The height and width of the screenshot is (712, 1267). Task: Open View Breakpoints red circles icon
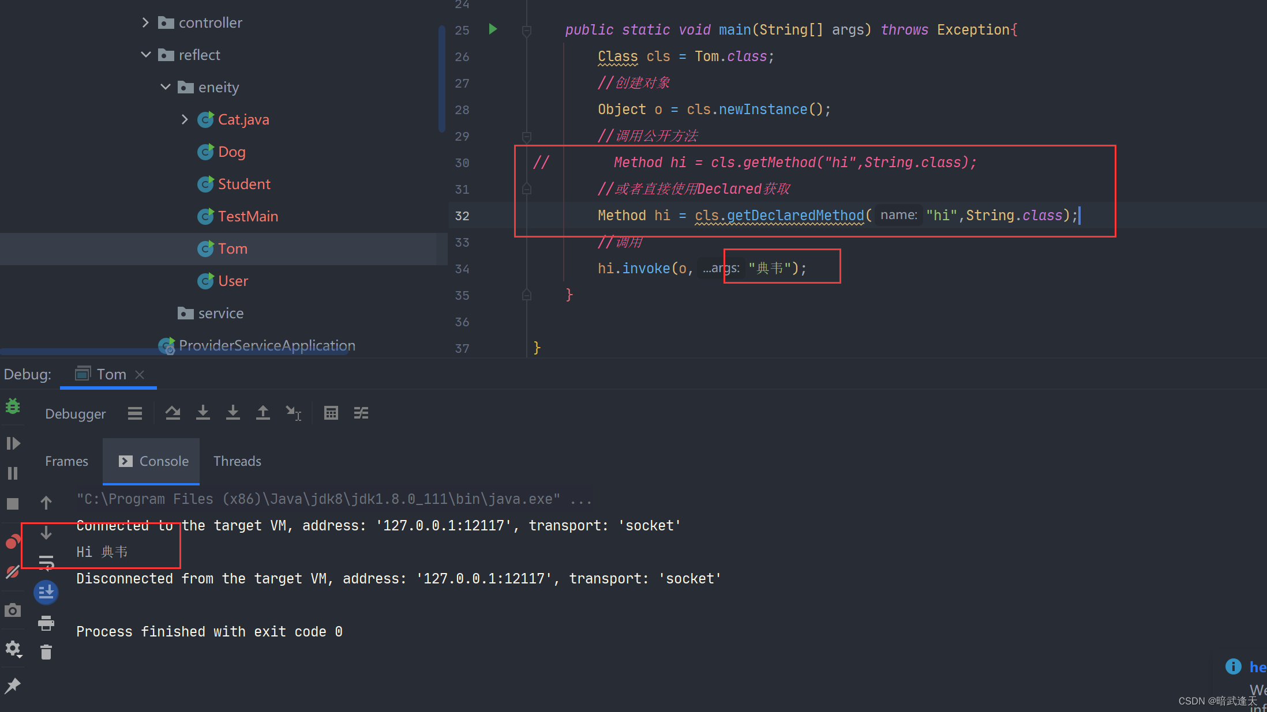tap(13, 542)
